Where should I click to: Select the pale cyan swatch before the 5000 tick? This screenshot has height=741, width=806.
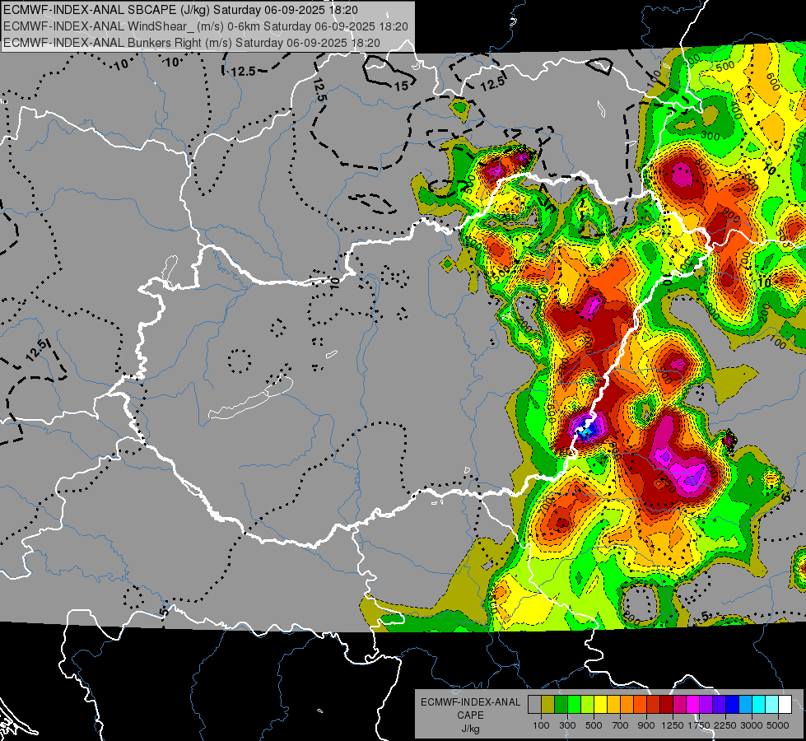[x=772, y=704]
